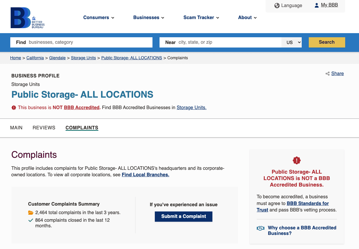Click the red exclamation icon before NOT BBB Accredited
359x249 pixels.
click(x=14, y=107)
